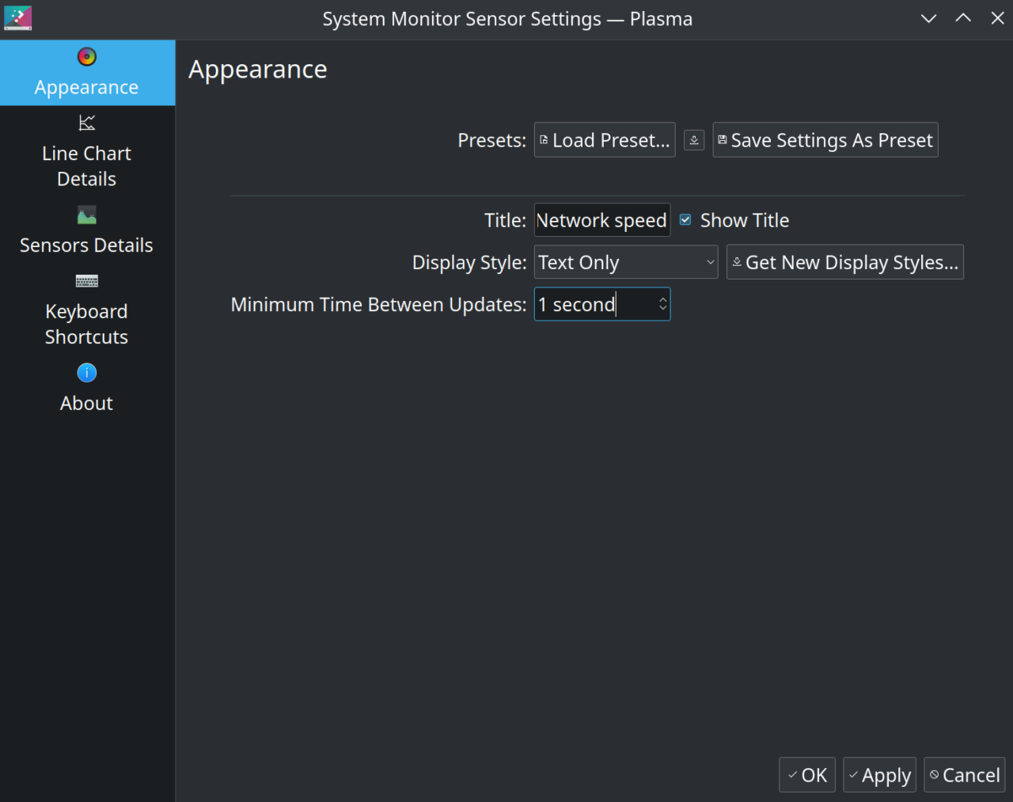Screen dimensions: 1013x802
Task: Switch to Line Chart Details page
Action: (87, 165)
